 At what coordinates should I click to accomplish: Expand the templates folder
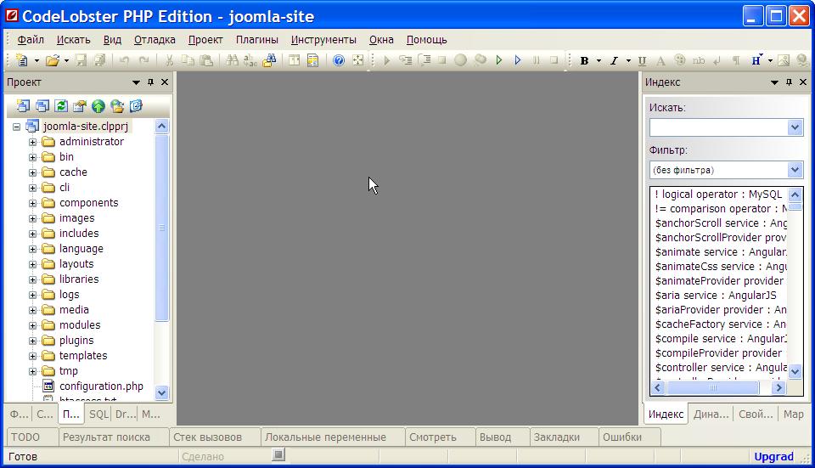coord(32,356)
